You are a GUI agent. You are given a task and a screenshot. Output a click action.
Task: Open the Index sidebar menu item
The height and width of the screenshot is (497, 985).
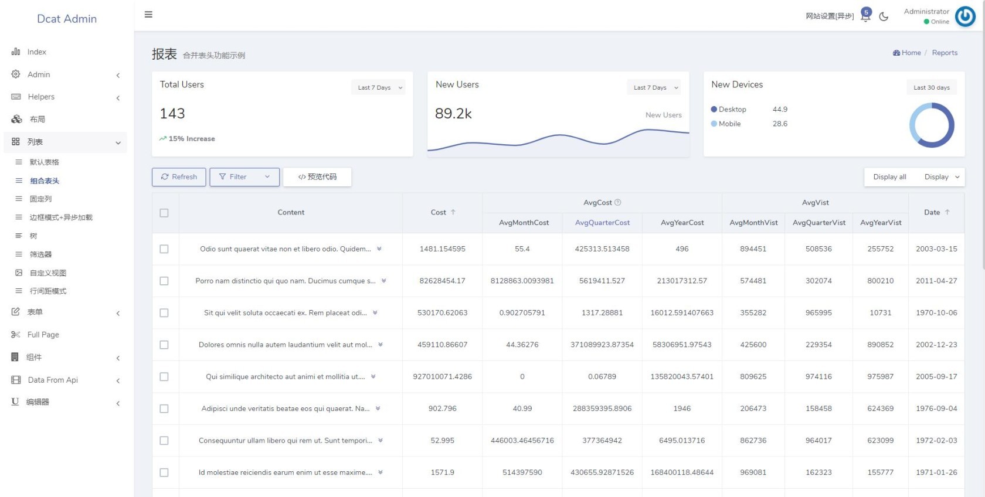pyautogui.click(x=36, y=52)
